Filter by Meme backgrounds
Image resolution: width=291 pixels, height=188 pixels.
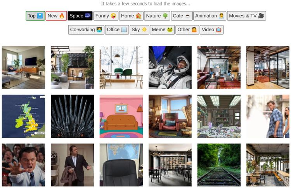[x=162, y=30]
